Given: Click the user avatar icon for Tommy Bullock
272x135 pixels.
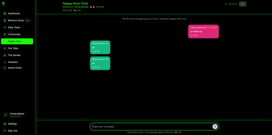Looking at the screenshot, I should click(x=6, y=115).
